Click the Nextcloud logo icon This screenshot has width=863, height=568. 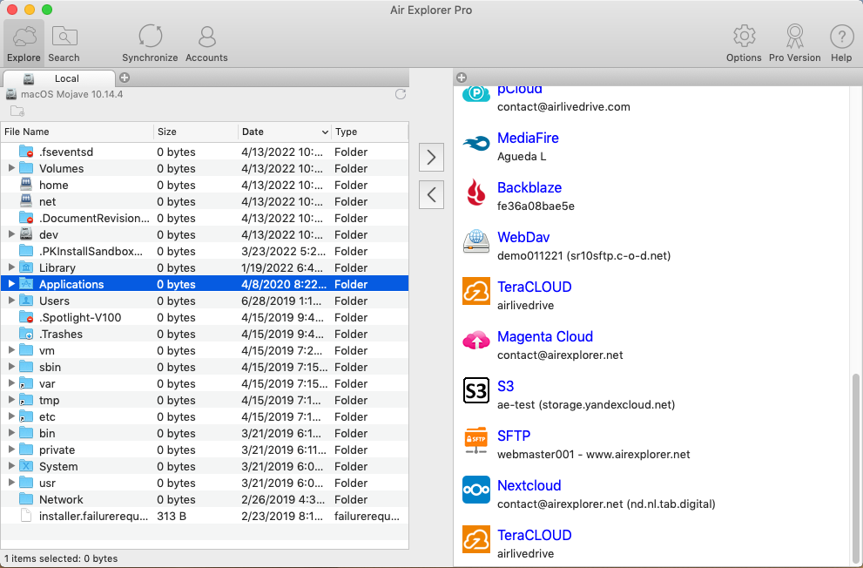coord(476,490)
